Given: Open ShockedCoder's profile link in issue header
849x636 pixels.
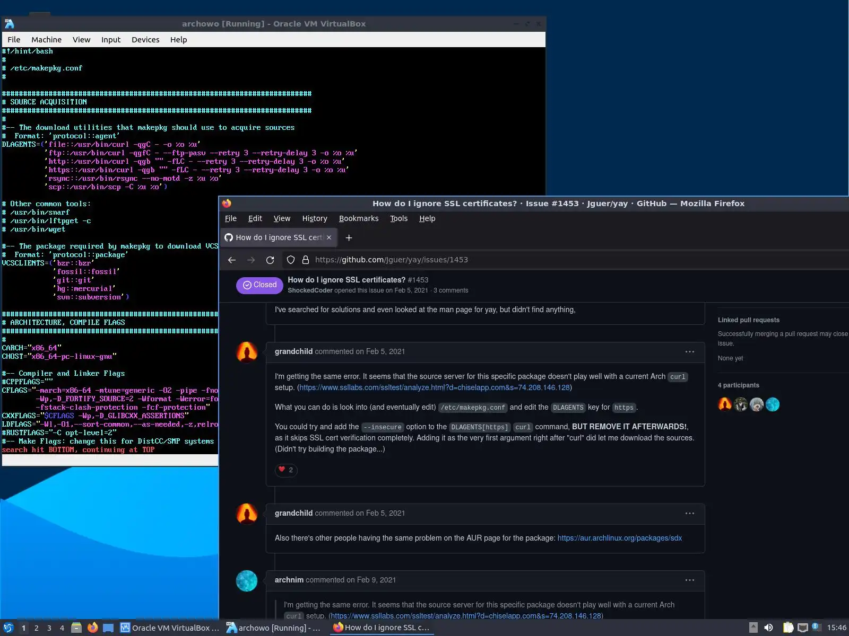Looking at the screenshot, I should (x=310, y=290).
